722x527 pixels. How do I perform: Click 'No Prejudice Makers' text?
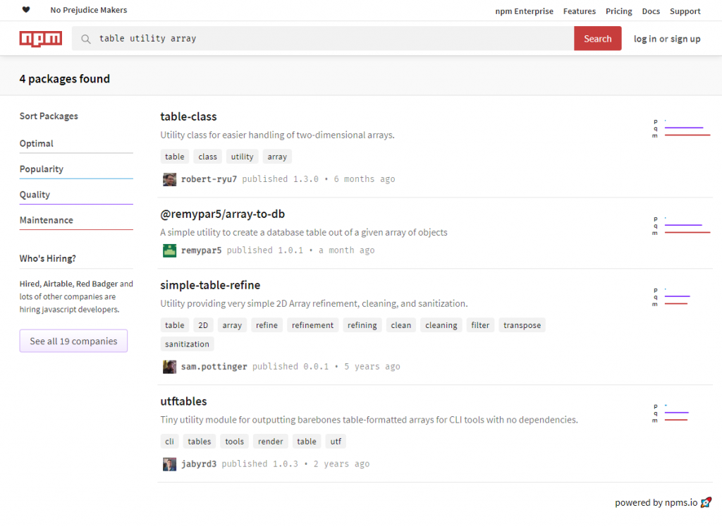89,10
